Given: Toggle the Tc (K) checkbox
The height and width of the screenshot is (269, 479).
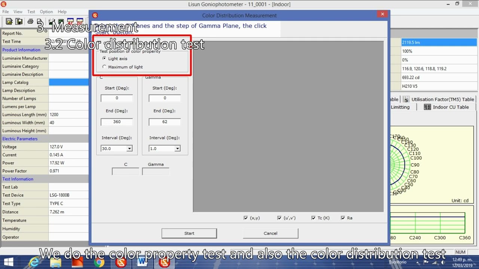Looking at the screenshot, I should point(313,218).
